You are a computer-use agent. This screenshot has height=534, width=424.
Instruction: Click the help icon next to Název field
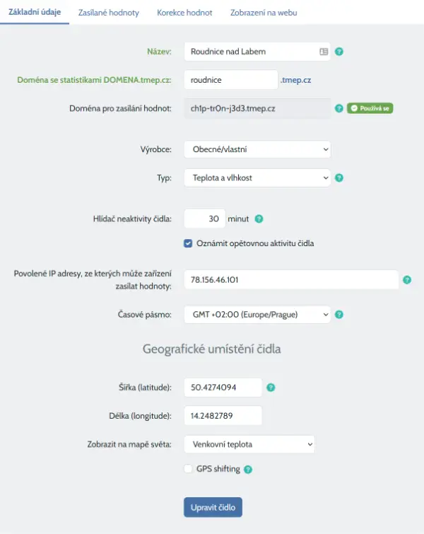(x=339, y=52)
